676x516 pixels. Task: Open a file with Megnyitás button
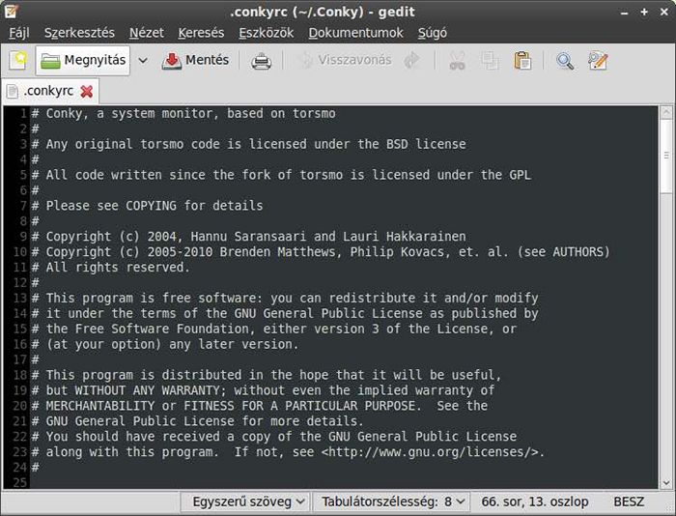(x=83, y=61)
